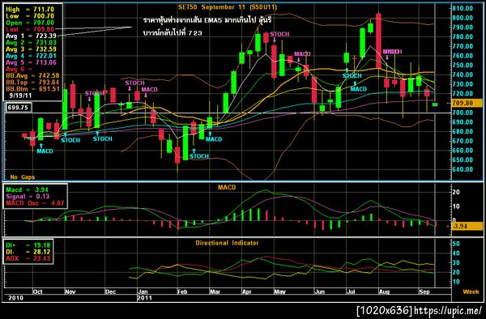Screen dimensions: 486x319
Task: Click the 'Jul' month label
Action: coord(351,291)
